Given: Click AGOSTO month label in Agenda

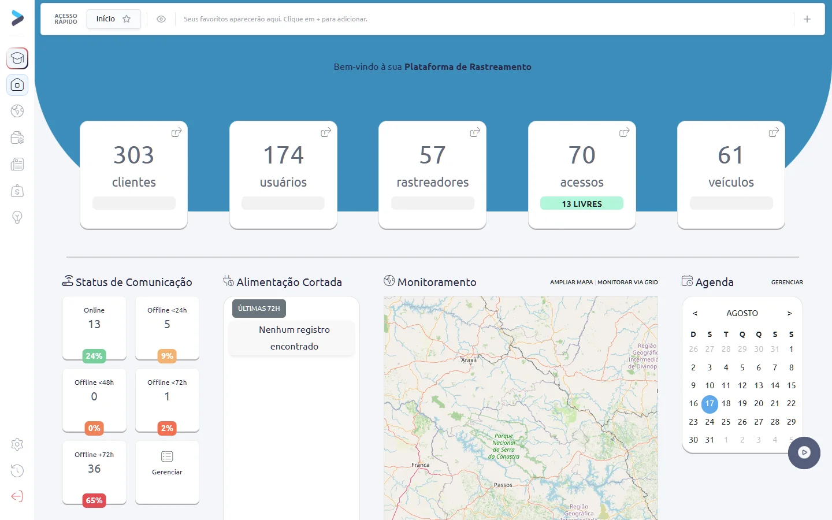Looking at the screenshot, I should 742,313.
